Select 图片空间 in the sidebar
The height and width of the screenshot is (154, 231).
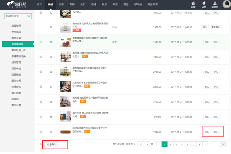(x=16, y=81)
